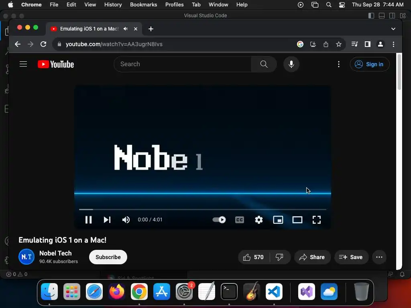The width and height of the screenshot is (411, 308).
Task: Open Terminal from Dock
Action: 229,291
